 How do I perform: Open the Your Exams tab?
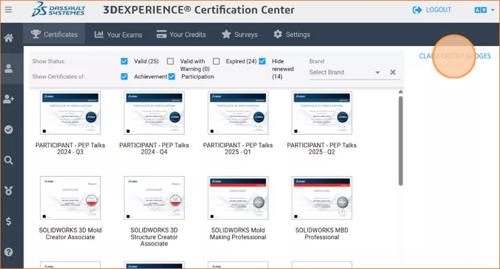118,35
